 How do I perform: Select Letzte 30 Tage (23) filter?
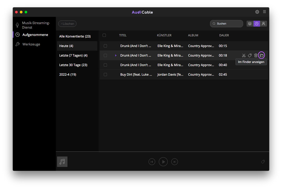coord(77,65)
